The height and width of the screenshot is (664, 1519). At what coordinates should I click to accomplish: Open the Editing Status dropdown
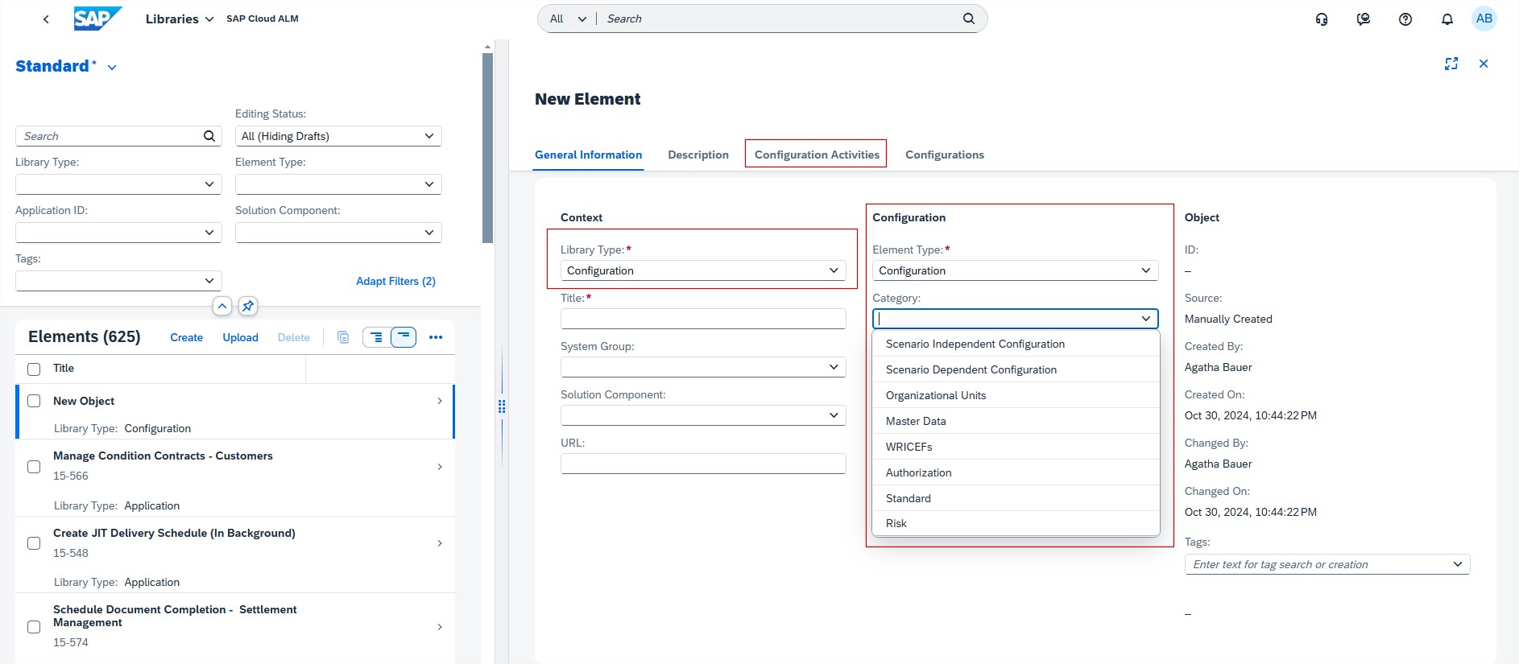click(337, 136)
